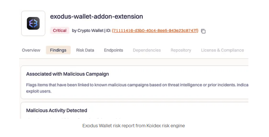The image size is (269, 137).
Task: Click the Koidex risk engine caption
Action: point(134,126)
